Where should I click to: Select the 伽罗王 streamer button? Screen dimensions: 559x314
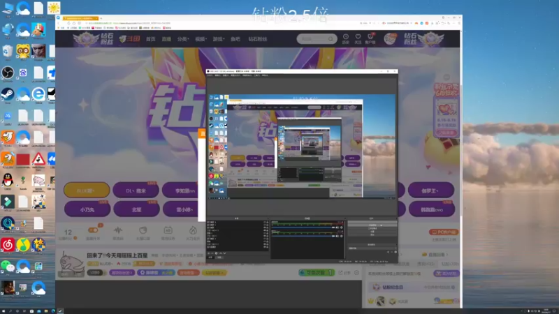pyautogui.click(x=430, y=190)
